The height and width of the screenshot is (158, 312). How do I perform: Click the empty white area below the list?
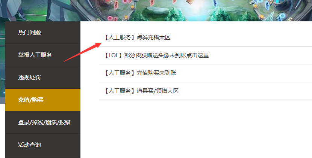coord(196,129)
